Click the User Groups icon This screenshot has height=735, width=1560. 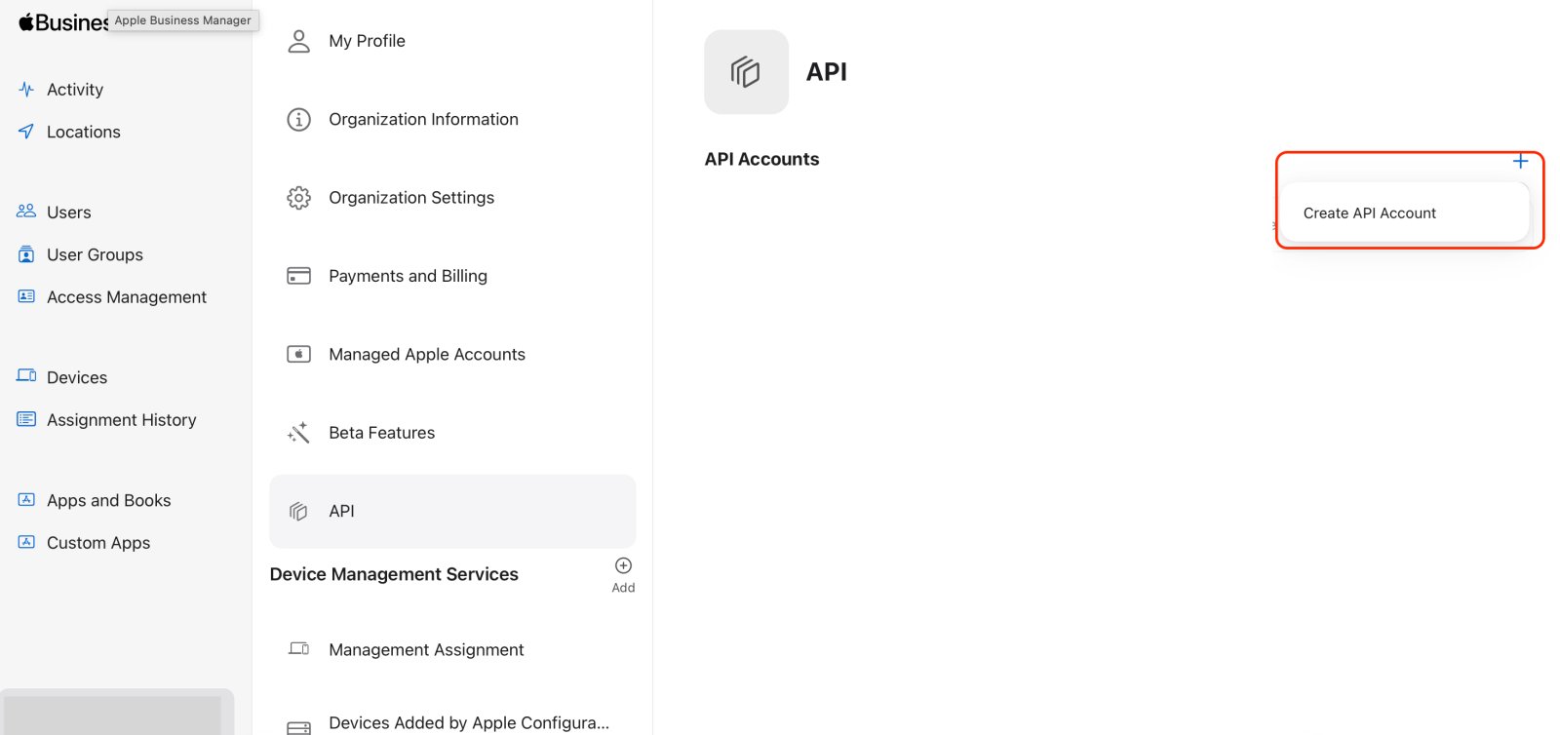(26, 254)
